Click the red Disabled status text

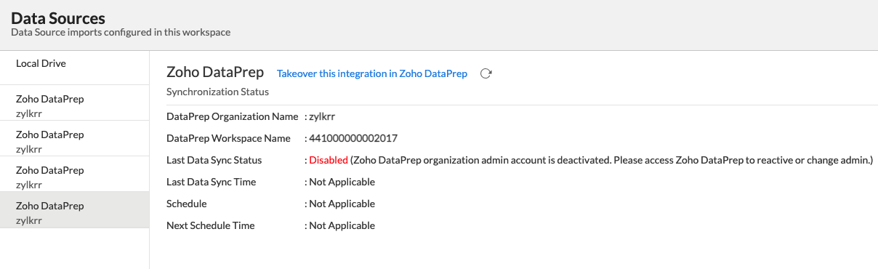click(x=329, y=160)
